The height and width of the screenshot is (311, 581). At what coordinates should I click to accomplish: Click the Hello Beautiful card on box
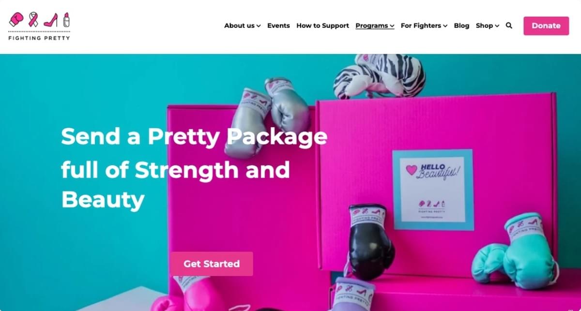pyautogui.click(x=433, y=190)
